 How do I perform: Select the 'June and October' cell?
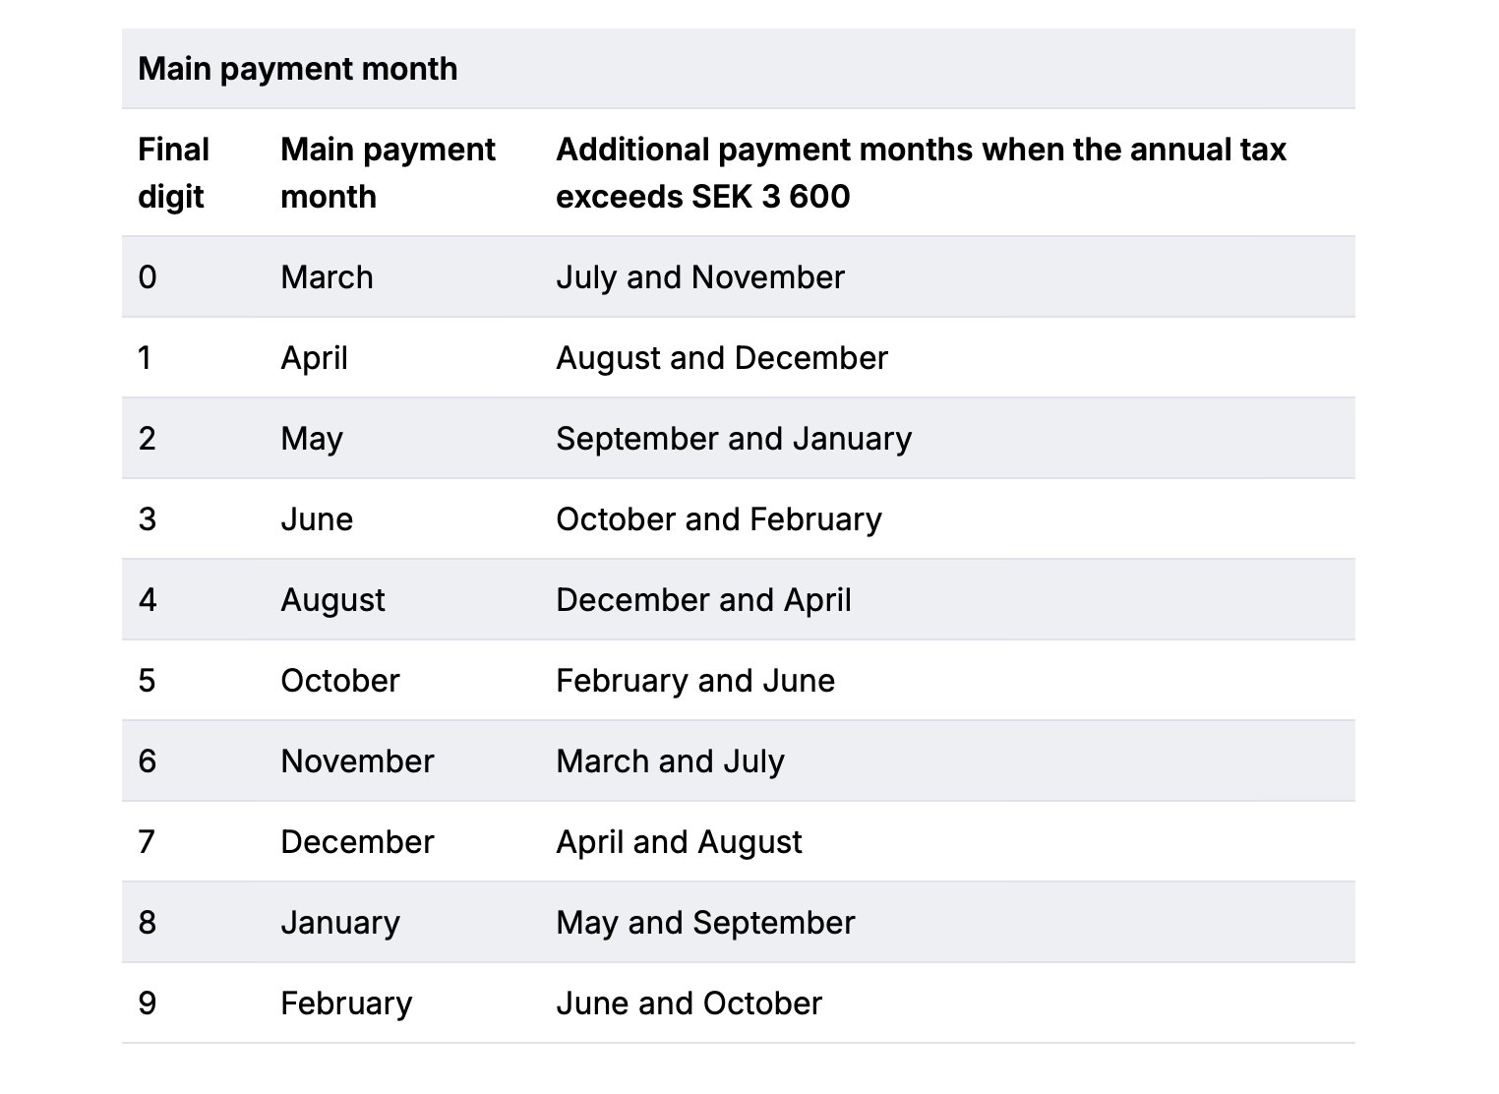(x=689, y=1003)
